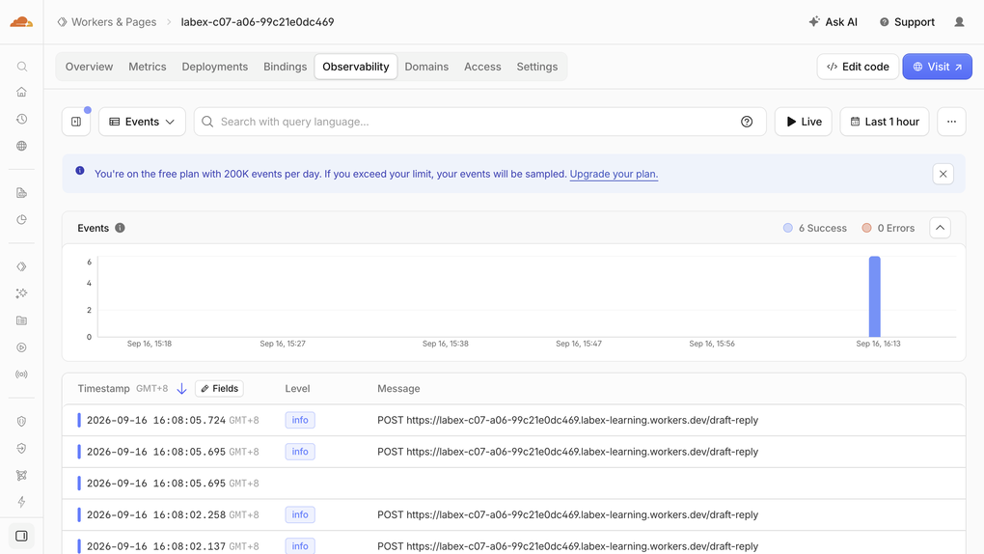Toggle the query panel layout button
Image resolution: width=984 pixels, height=554 pixels.
tap(76, 122)
